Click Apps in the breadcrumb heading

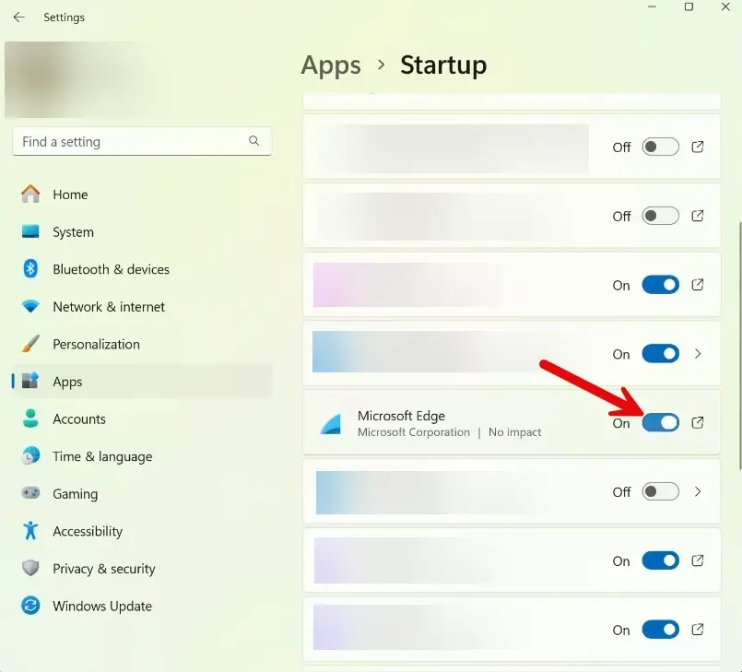pyautogui.click(x=331, y=65)
